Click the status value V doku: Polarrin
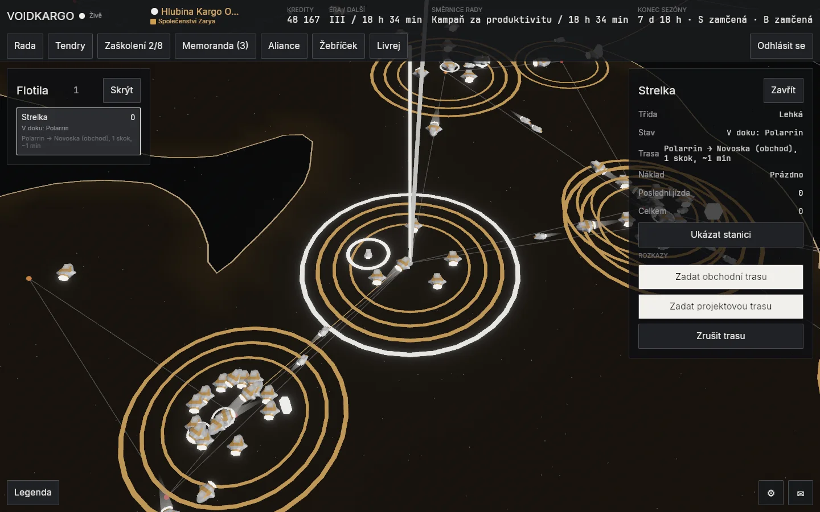This screenshot has width=820, height=512. coord(765,133)
